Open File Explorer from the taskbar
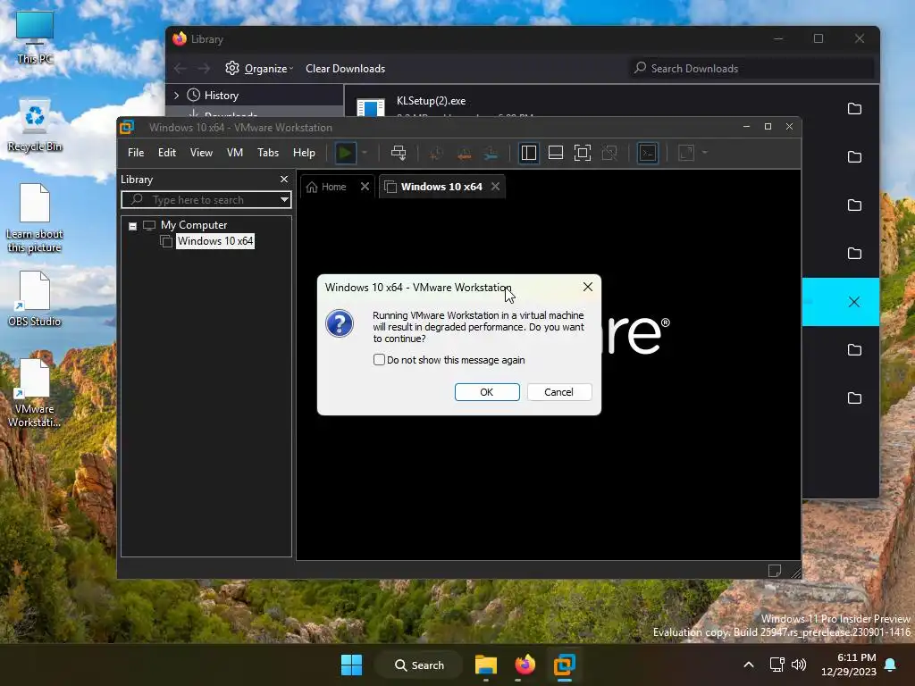Image resolution: width=915 pixels, height=686 pixels. (x=485, y=665)
